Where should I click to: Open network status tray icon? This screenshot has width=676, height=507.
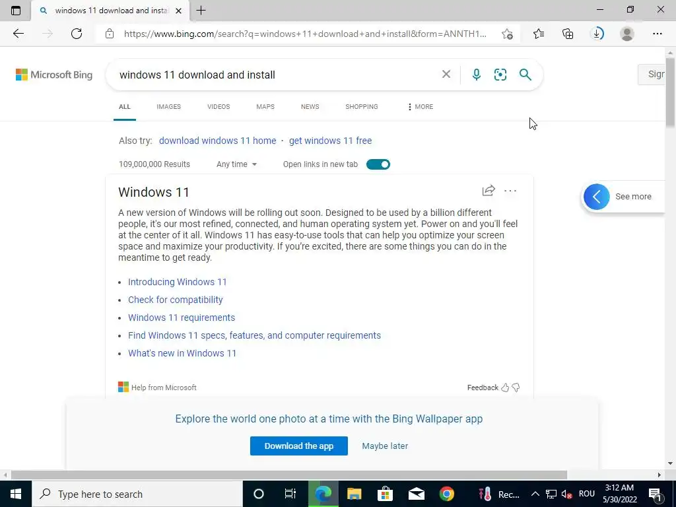click(551, 494)
